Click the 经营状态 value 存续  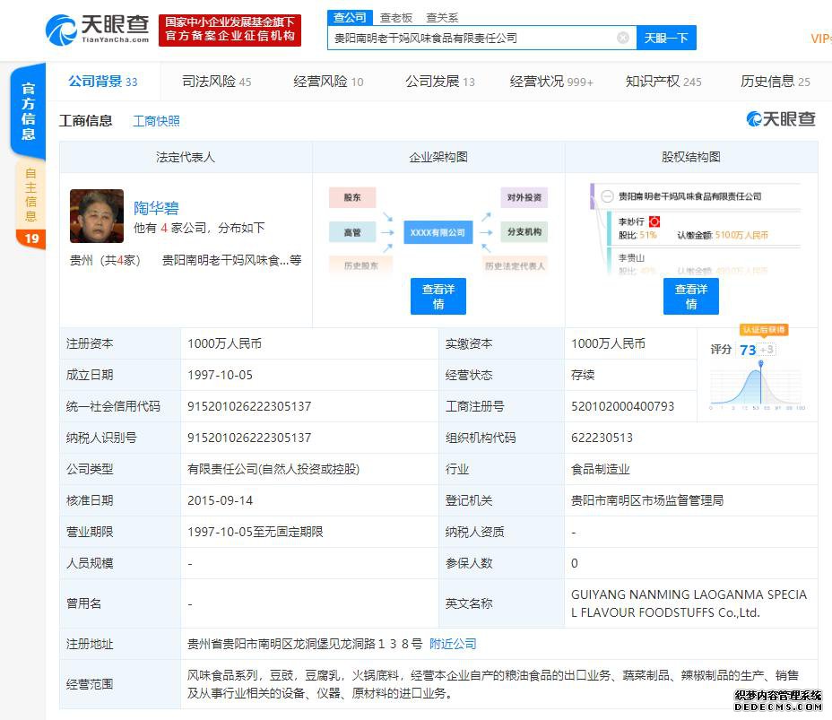[583, 375]
